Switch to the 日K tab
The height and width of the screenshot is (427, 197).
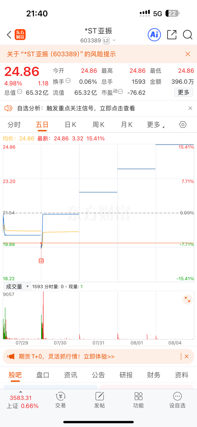coord(70,125)
